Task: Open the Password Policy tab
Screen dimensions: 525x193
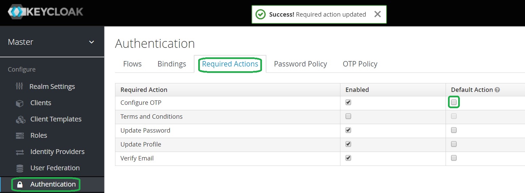Action: tap(300, 64)
